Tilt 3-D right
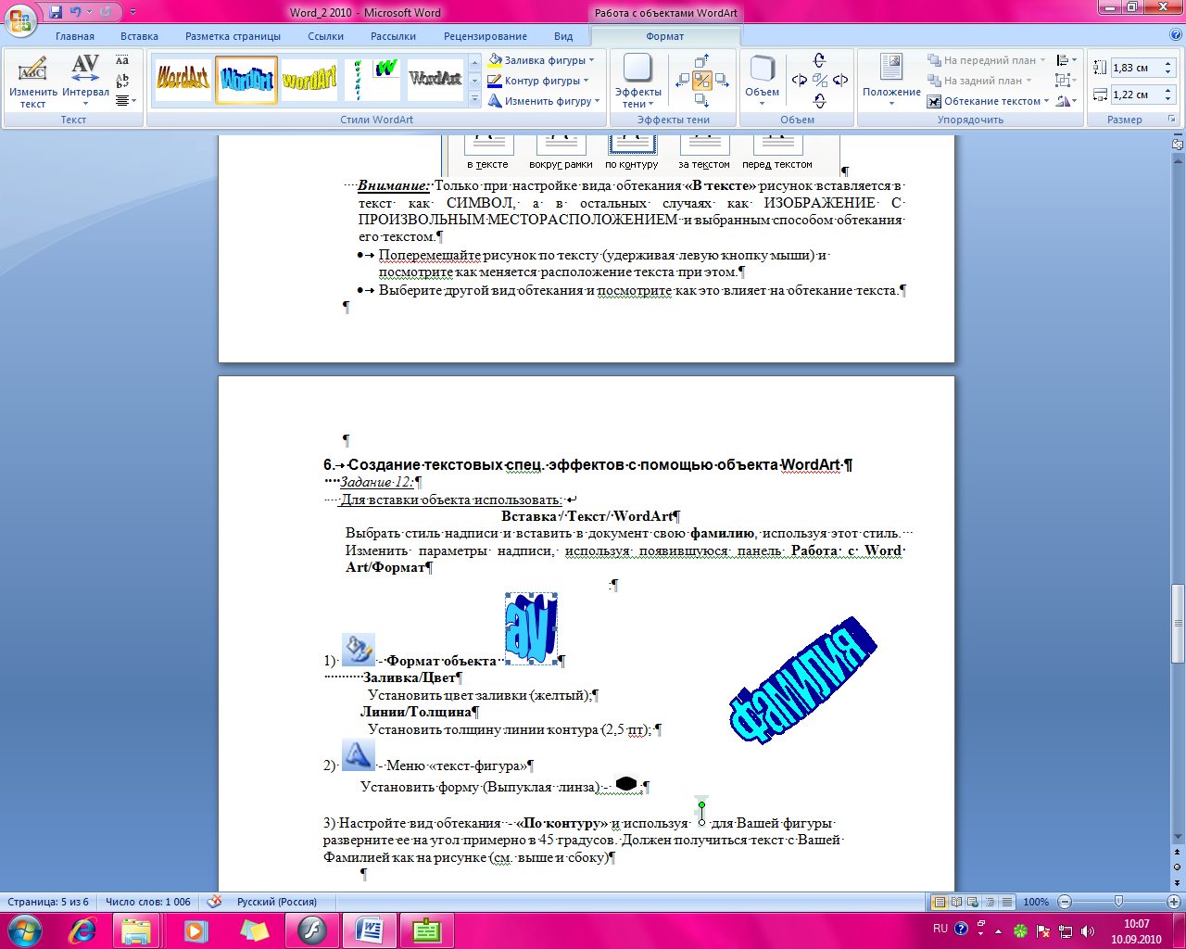1186x949 pixels. tap(840, 81)
